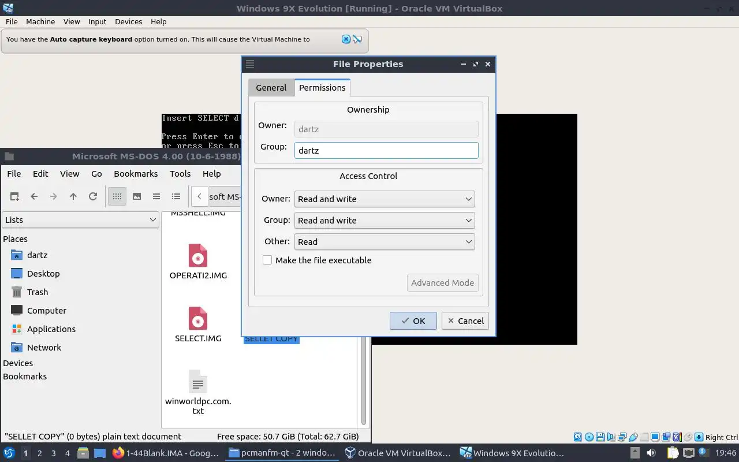The height and width of the screenshot is (462, 739).
Task: Open Network in the Places sidebar
Action: tap(44, 348)
